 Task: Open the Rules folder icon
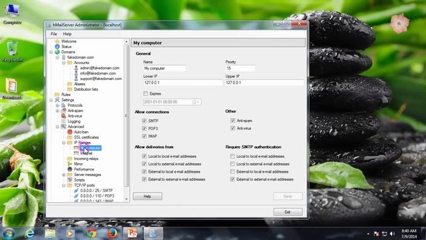pos(57,95)
